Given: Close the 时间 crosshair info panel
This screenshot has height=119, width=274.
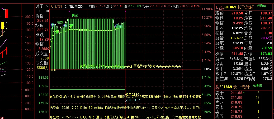Looking at the screenshot, I should coord(47,6).
